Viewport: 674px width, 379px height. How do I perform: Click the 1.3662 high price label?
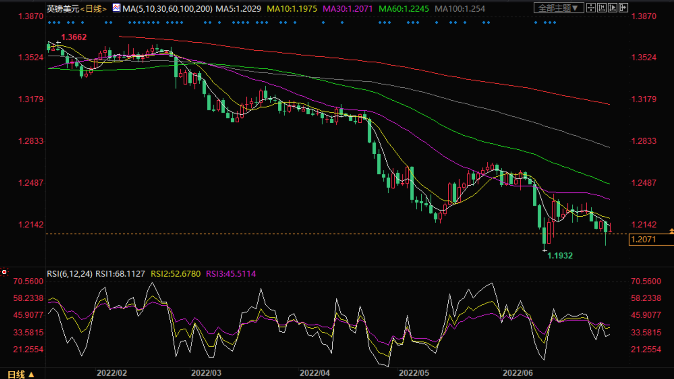tap(74, 37)
